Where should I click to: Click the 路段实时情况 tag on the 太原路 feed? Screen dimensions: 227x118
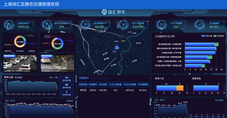tap(9, 56)
